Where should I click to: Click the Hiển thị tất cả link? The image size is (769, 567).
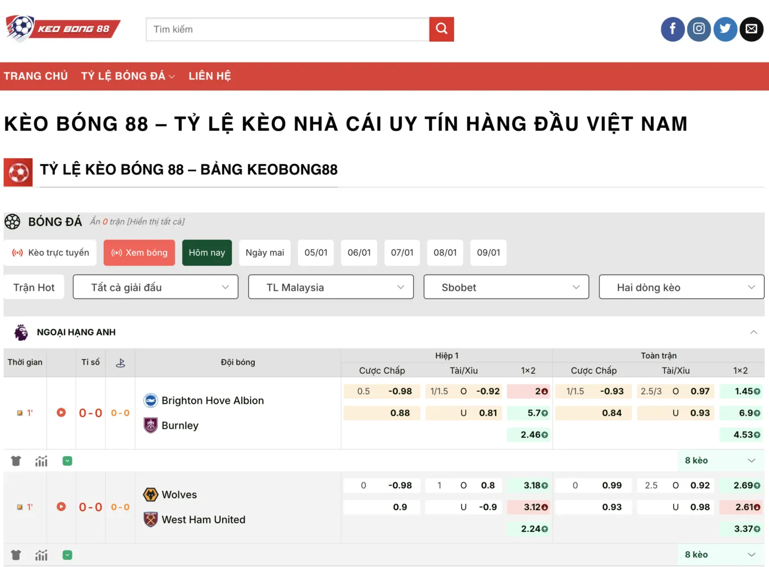(x=156, y=222)
